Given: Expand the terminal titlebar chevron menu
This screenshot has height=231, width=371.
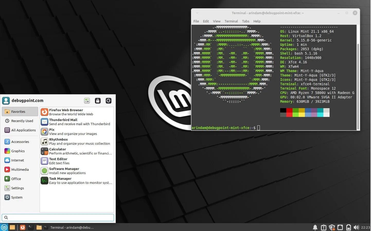Looking at the screenshot, I should 197,13.
